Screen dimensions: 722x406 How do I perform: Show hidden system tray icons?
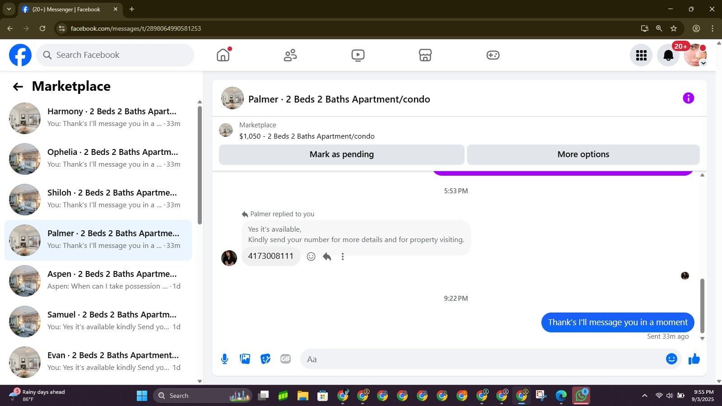click(644, 396)
